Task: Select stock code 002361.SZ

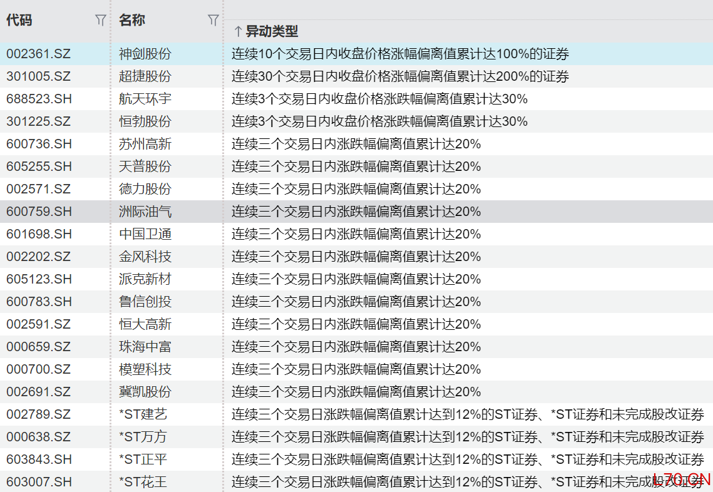Action: point(39,54)
